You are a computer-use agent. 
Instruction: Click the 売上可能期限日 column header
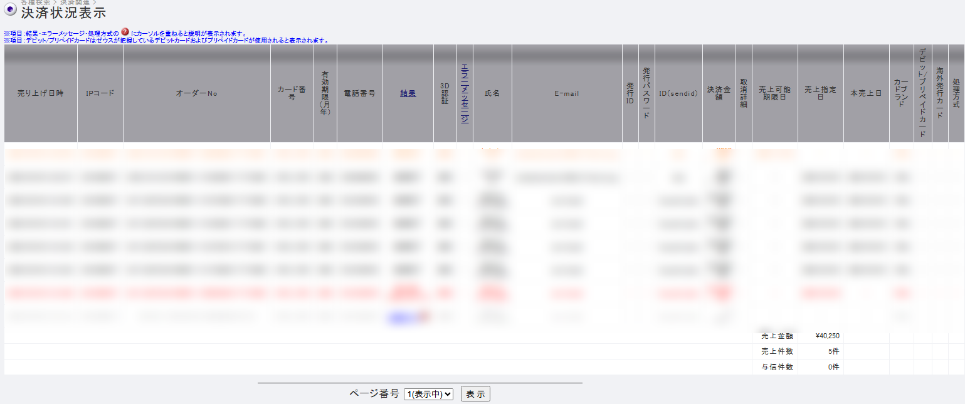[x=775, y=93]
